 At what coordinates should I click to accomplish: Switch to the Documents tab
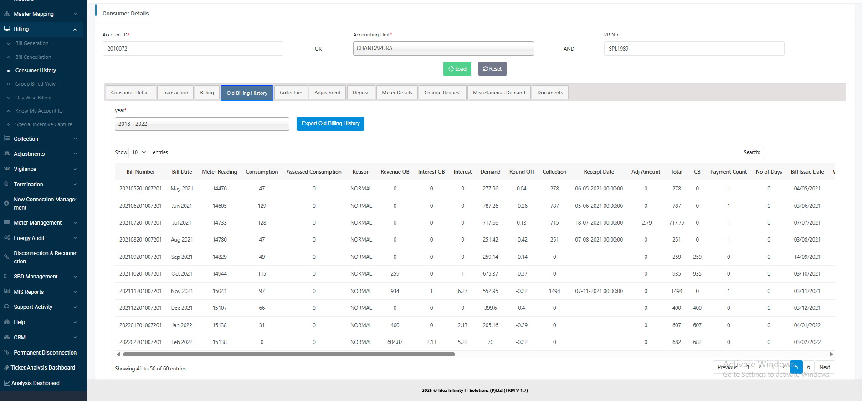coord(550,93)
